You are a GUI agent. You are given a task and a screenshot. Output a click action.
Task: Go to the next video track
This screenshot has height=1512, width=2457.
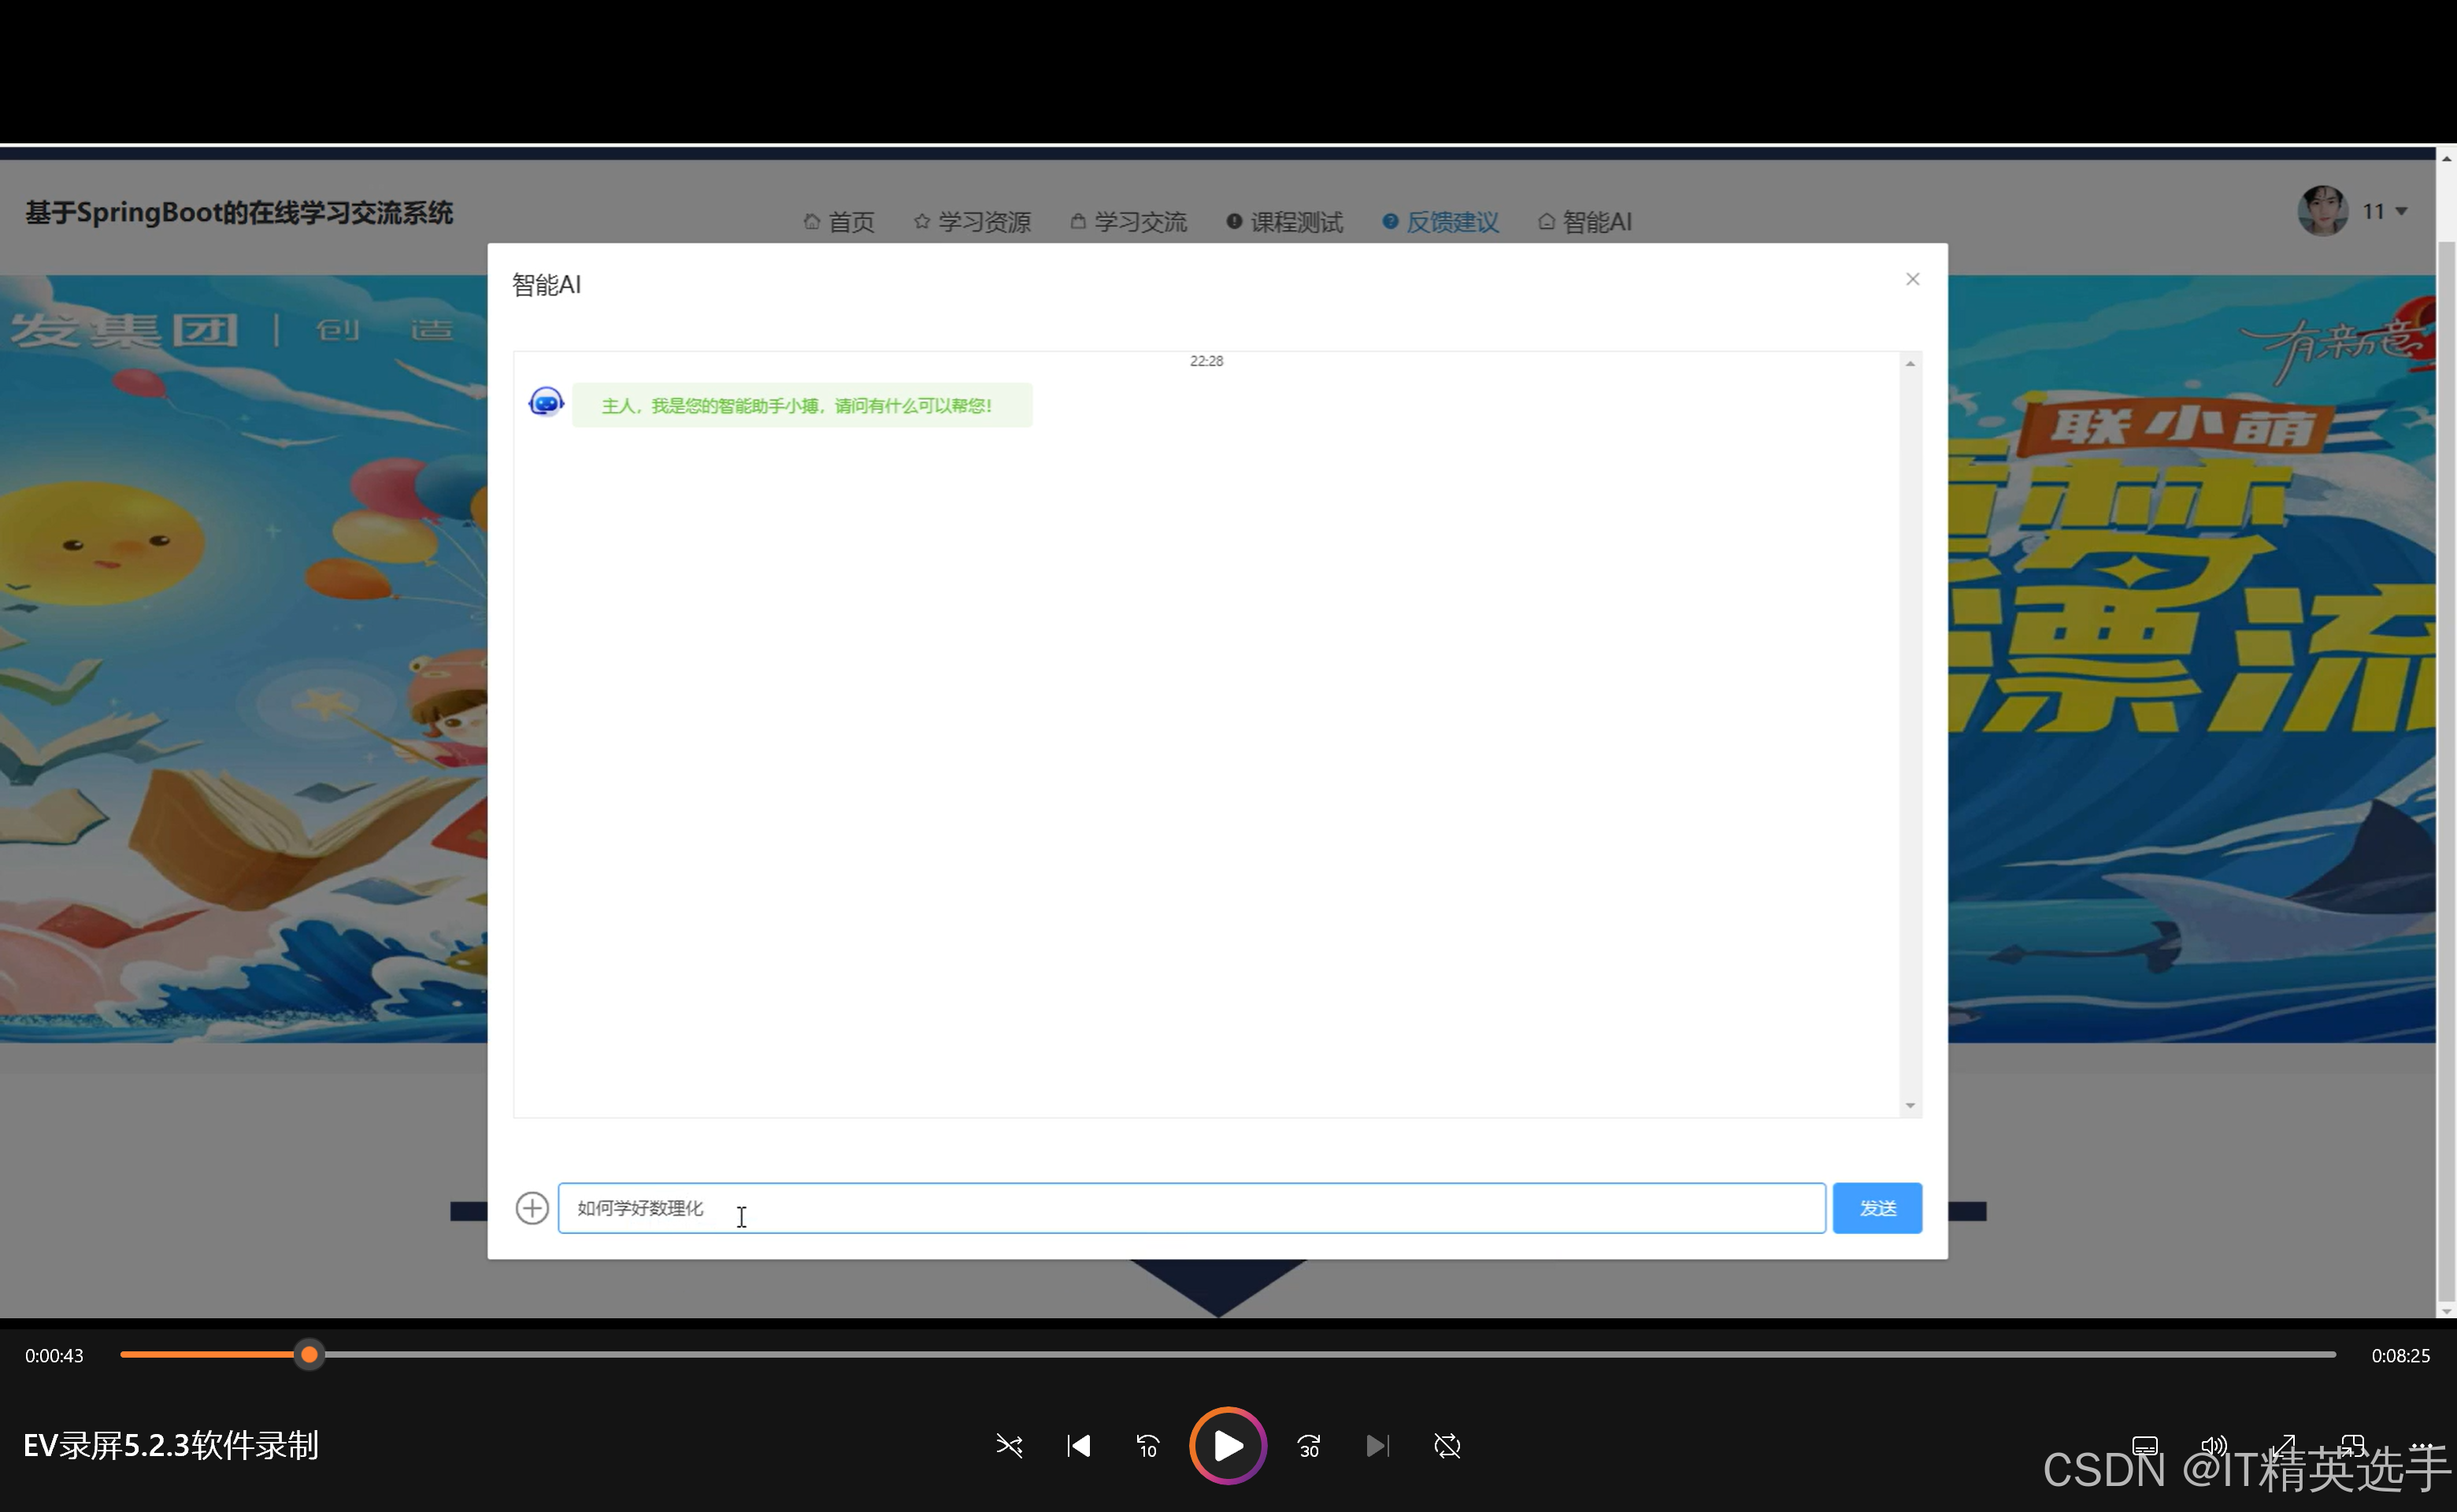(x=1377, y=1446)
